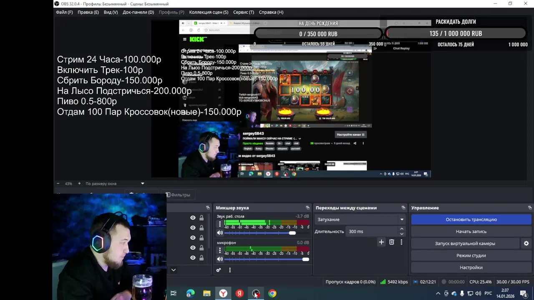The width and height of the screenshot is (534, 300).
Task: Open the 'Файл (F)' menu
Action: 64,12
